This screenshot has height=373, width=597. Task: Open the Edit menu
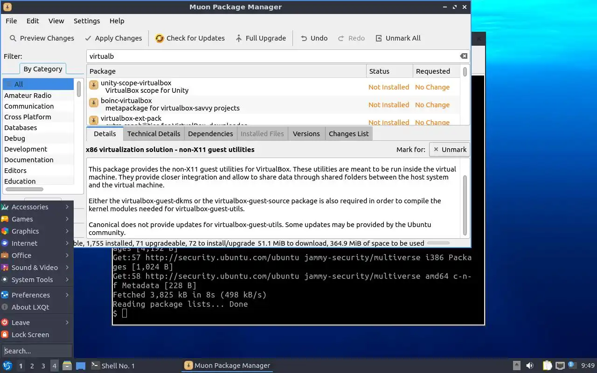[33, 21]
